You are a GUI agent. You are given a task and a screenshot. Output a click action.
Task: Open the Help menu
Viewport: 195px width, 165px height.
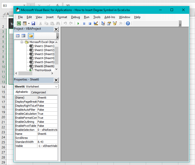click(137, 17)
